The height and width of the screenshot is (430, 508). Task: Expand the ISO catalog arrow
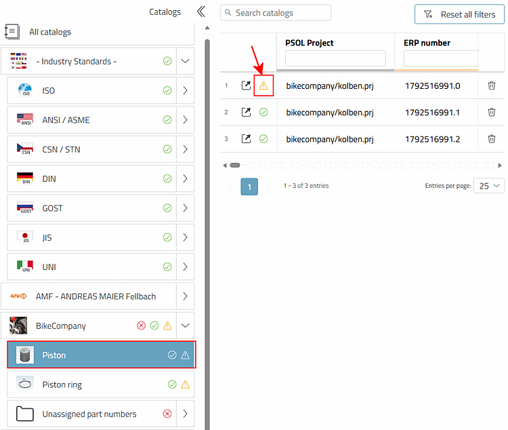tap(186, 90)
